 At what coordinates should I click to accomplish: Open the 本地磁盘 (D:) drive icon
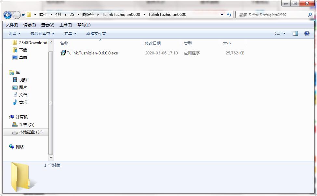pyautogui.click(x=15, y=133)
